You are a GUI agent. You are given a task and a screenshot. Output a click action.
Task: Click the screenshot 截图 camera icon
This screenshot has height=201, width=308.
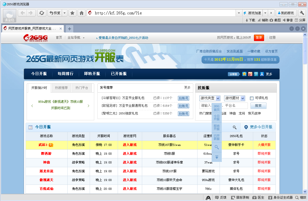pos(272,20)
